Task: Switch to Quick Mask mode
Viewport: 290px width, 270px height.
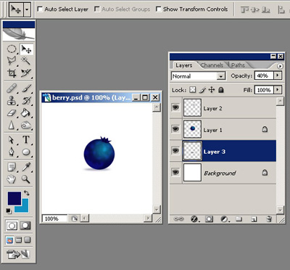Action: coord(25,226)
